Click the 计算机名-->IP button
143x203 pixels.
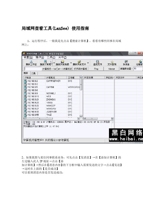click(49, 69)
